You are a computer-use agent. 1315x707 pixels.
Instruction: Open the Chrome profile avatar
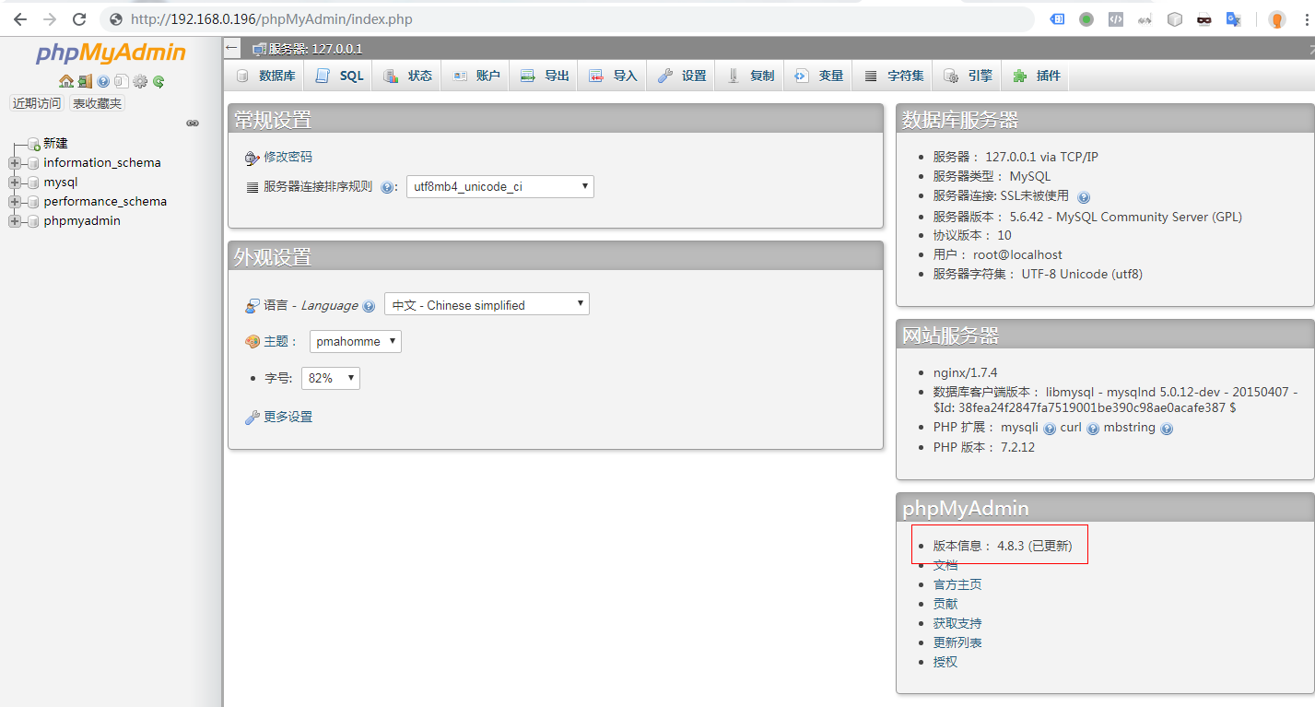click(1277, 19)
